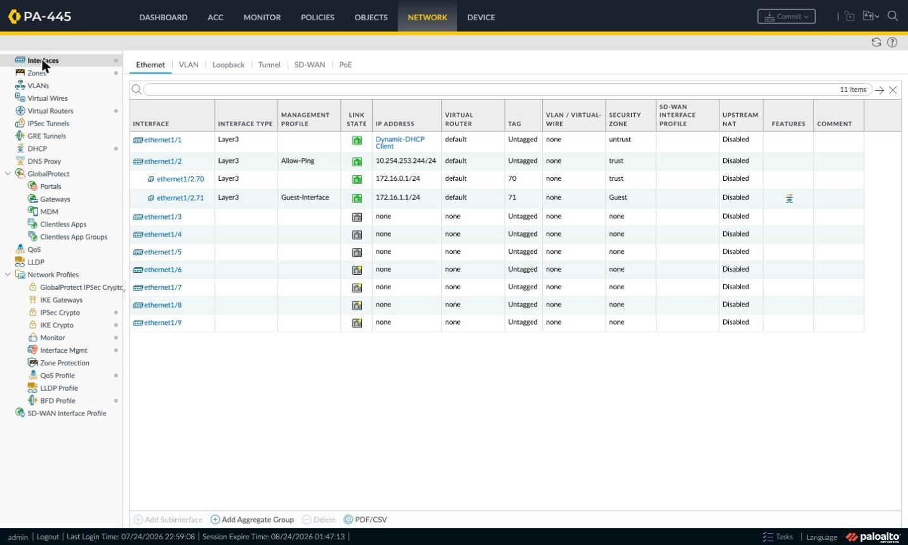
Task: Open Language selector in the status bar
Action: 822,537
